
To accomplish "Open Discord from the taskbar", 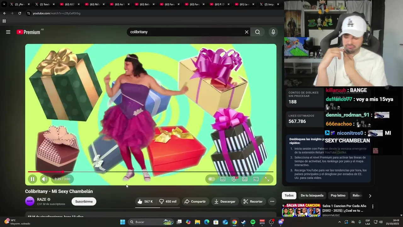I will tap(281, 222).
